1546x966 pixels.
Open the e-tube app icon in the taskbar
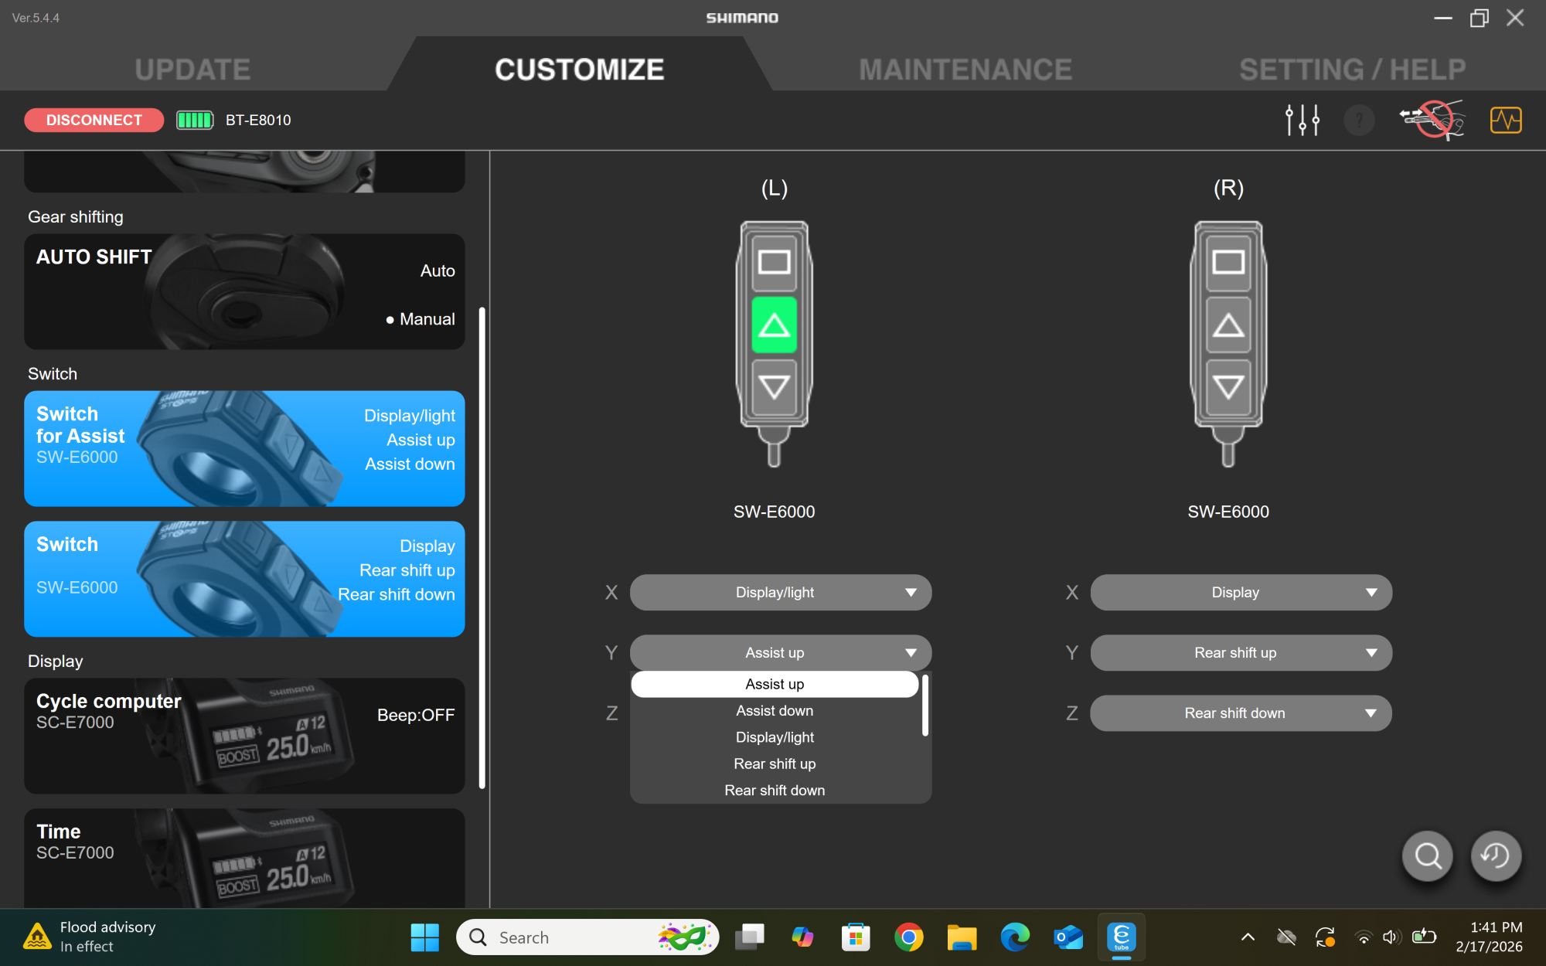point(1121,937)
